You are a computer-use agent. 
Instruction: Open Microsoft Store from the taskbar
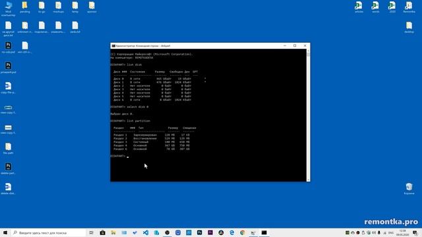103,232
